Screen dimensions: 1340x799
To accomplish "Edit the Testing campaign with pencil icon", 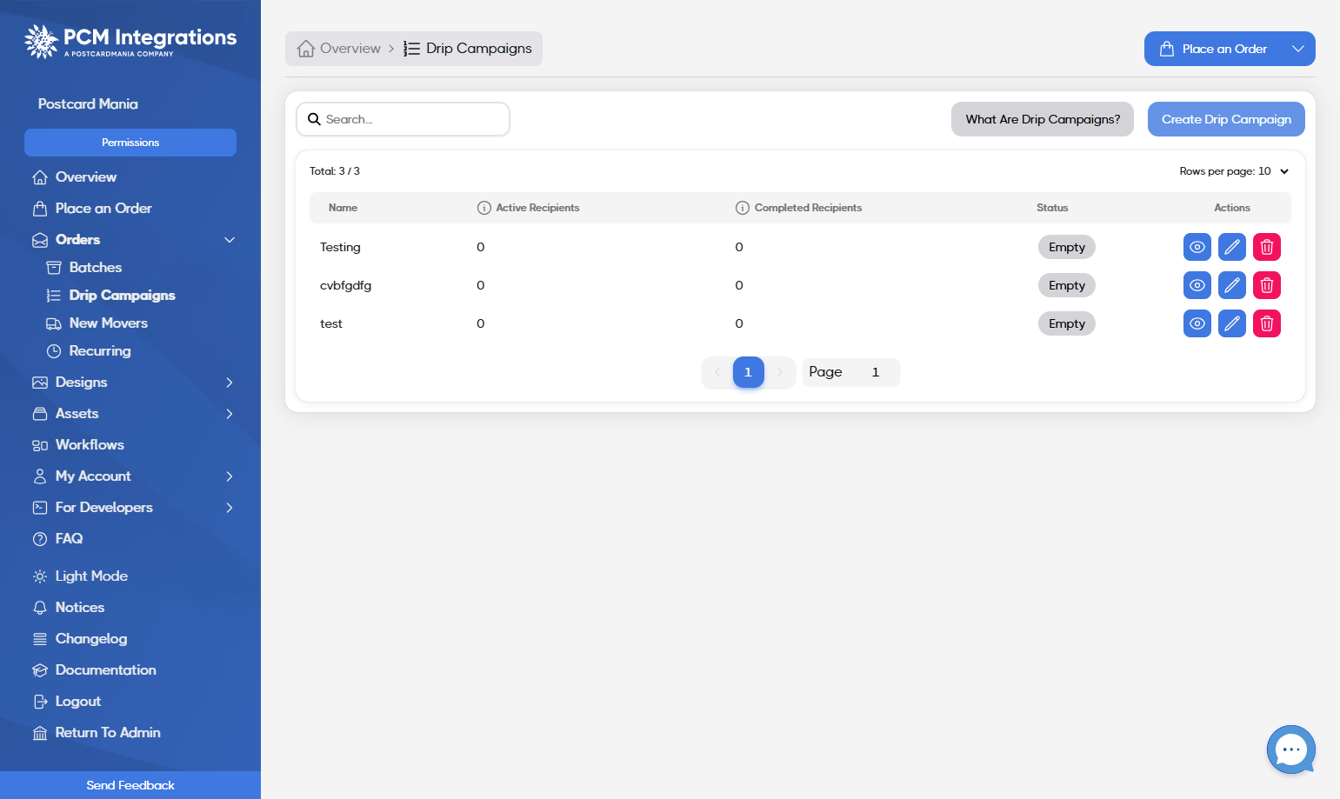I will (x=1232, y=247).
